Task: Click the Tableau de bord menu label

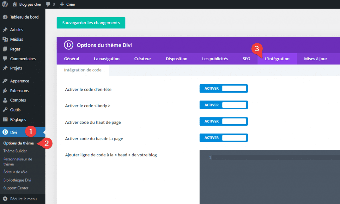Action: tap(24, 17)
